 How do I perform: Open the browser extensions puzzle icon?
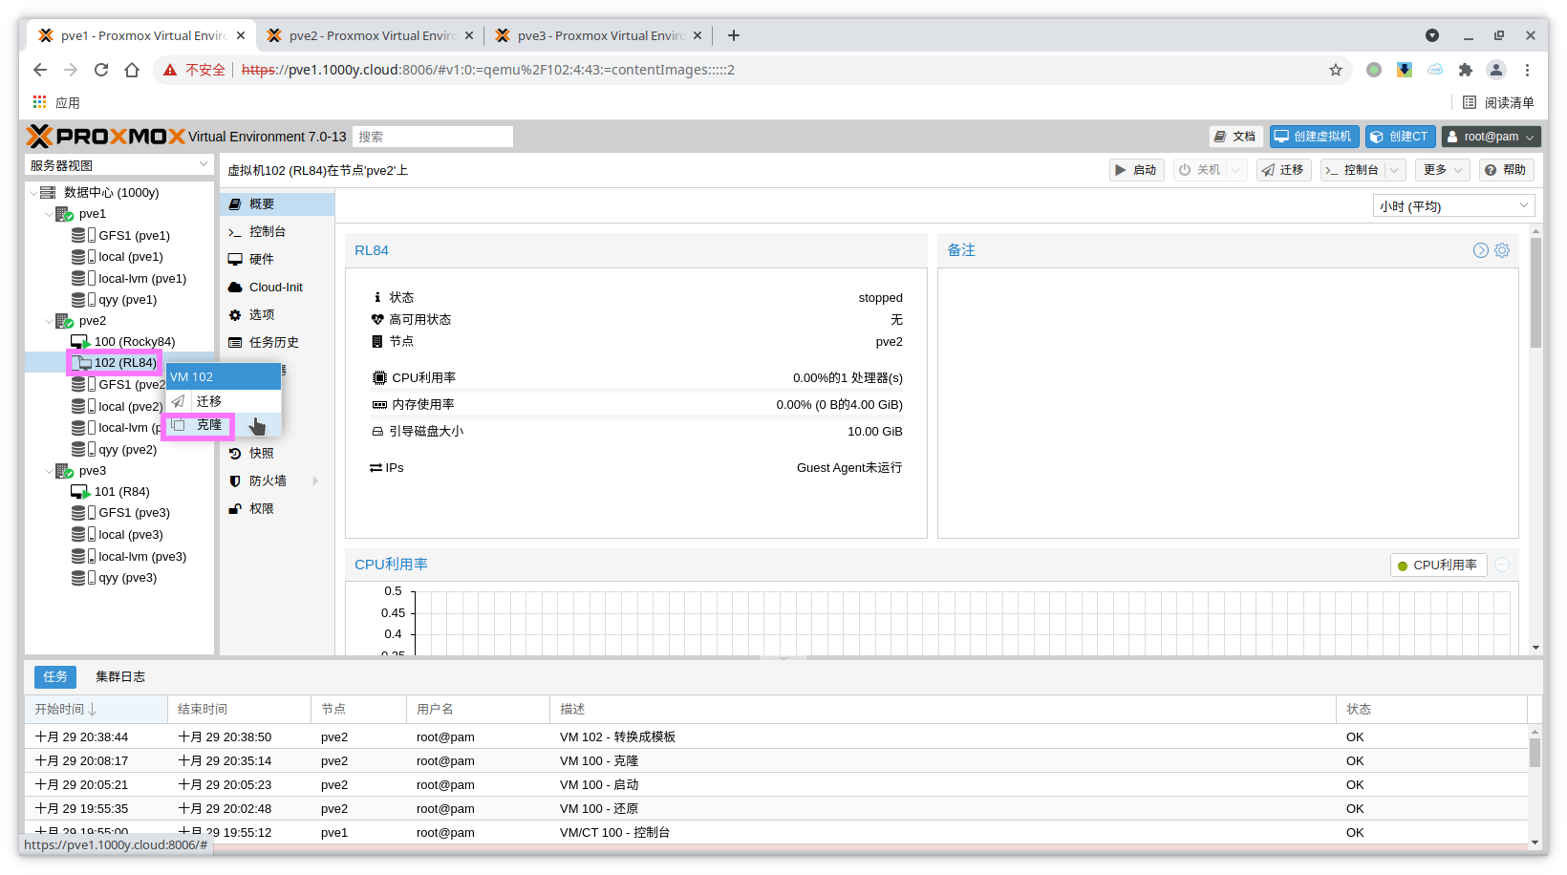coord(1465,70)
